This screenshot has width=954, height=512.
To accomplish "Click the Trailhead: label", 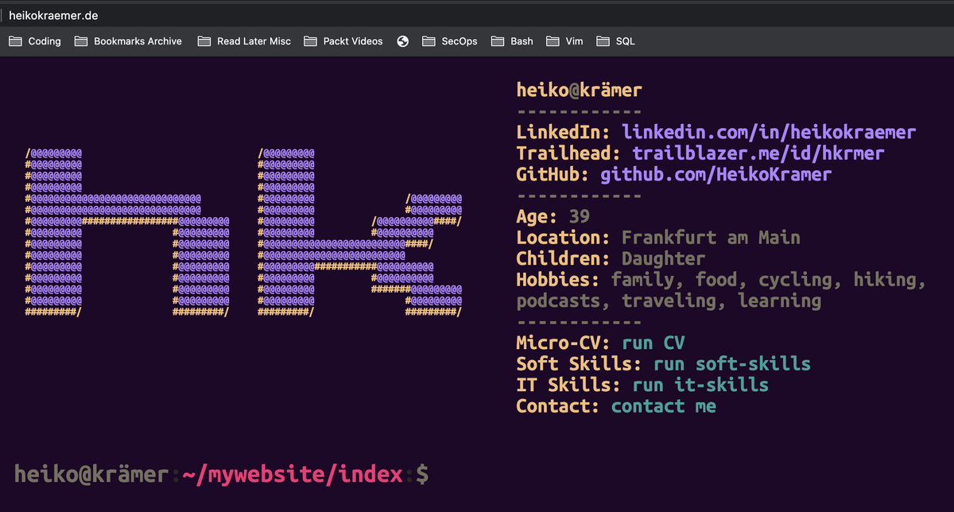I will click(569, 153).
